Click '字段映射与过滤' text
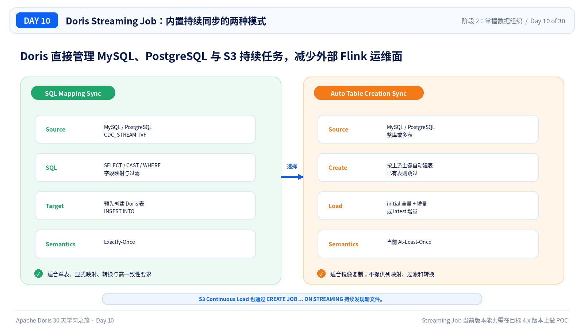This screenshot has width=584, height=328. pyautogui.click(x=122, y=173)
